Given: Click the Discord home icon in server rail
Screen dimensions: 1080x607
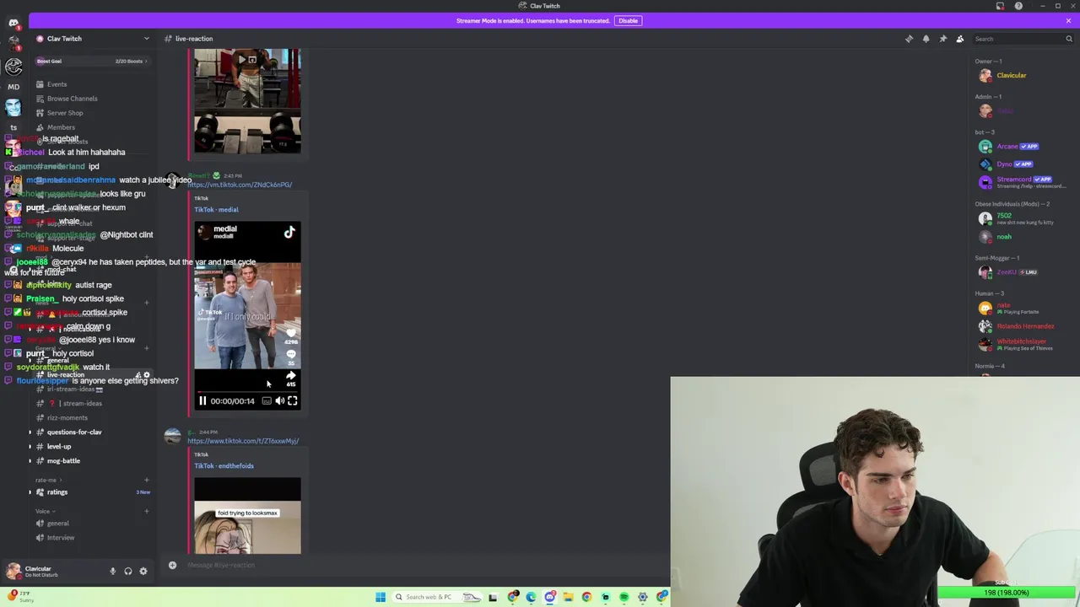Looking at the screenshot, I should click(x=13, y=24).
